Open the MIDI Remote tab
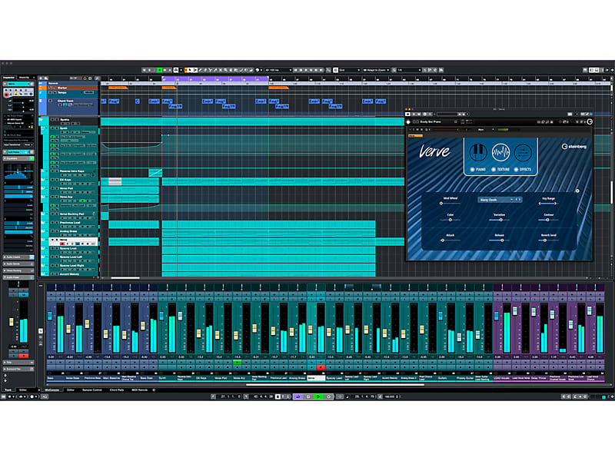 click(140, 390)
